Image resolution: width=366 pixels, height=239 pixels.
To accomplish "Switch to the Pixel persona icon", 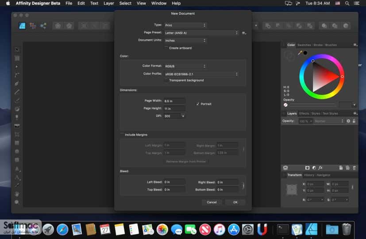I will pyautogui.click(x=32, y=26).
